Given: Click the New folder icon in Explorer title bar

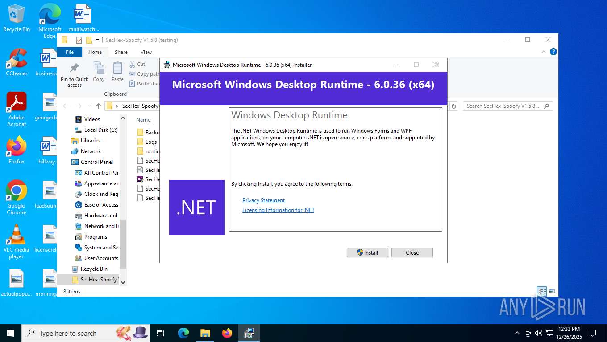Looking at the screenshot, I should pos(89,40).
